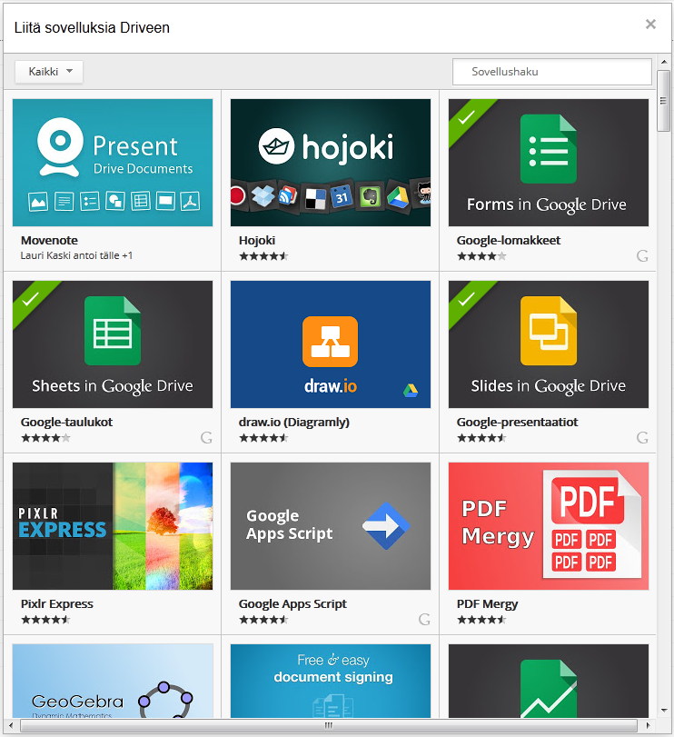Viewport: 674px width, 737px height.
Task: Click the Hojoki star rating
Action: point(263,256)
